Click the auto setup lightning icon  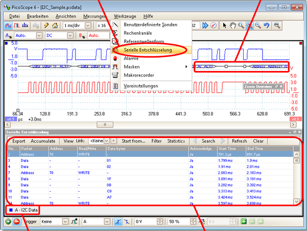(46, 26)
